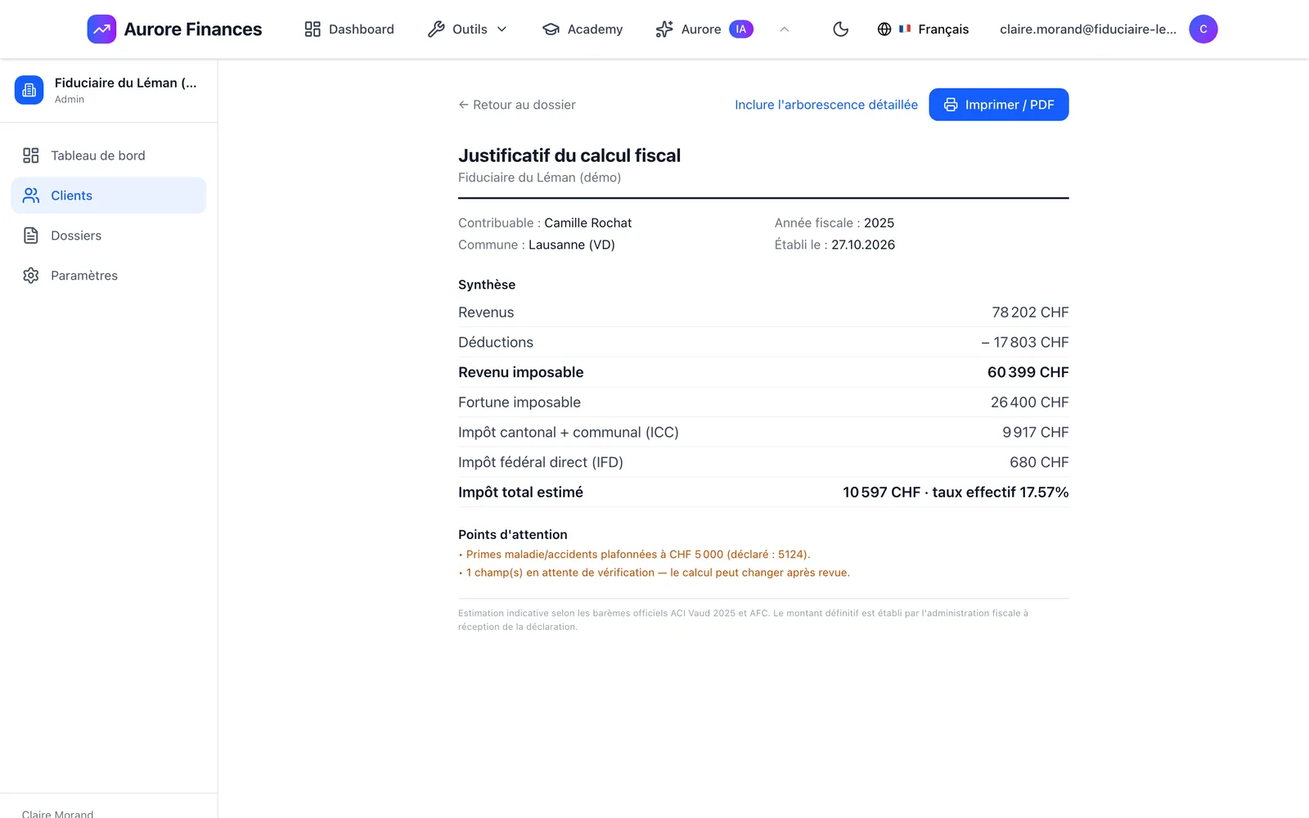Open Dossiers in the sidebar
The height and width of the screenshot is (818, 1309).
(x=109, y=236)
